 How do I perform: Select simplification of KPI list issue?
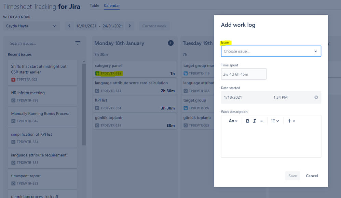click(x=42, y=138)
